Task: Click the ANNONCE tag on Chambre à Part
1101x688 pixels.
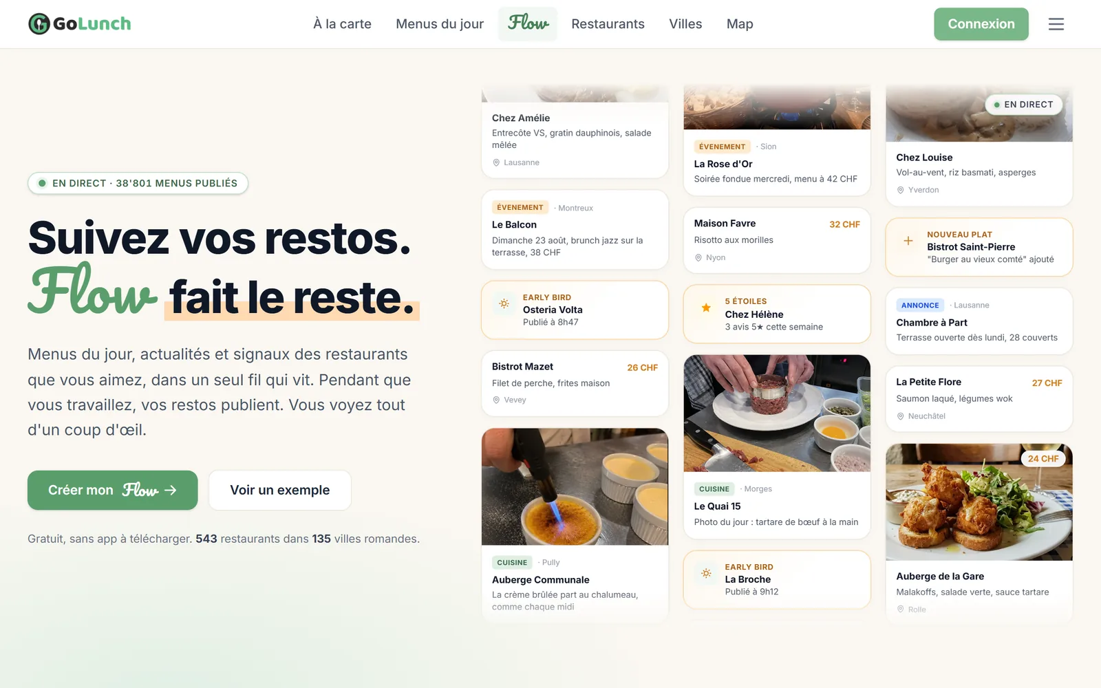Action: coord(920,305)
